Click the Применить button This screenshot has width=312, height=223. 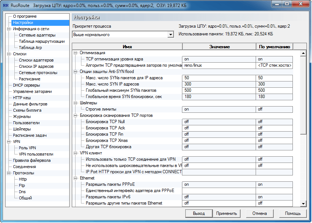click(227, 214)
